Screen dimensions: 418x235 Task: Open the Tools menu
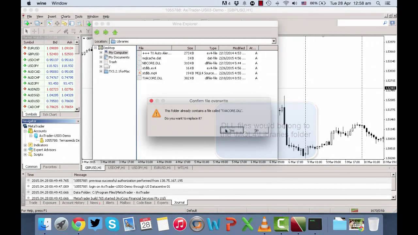click(79, 16)
